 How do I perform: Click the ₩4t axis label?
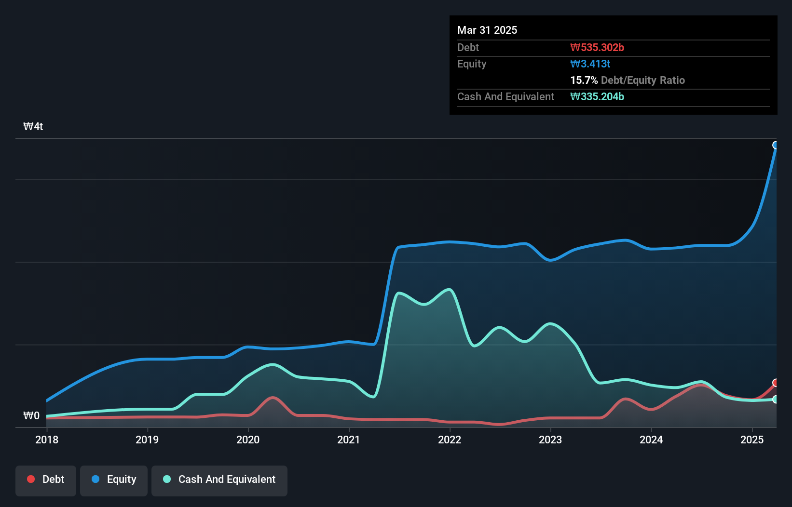(x=33, y=126)
